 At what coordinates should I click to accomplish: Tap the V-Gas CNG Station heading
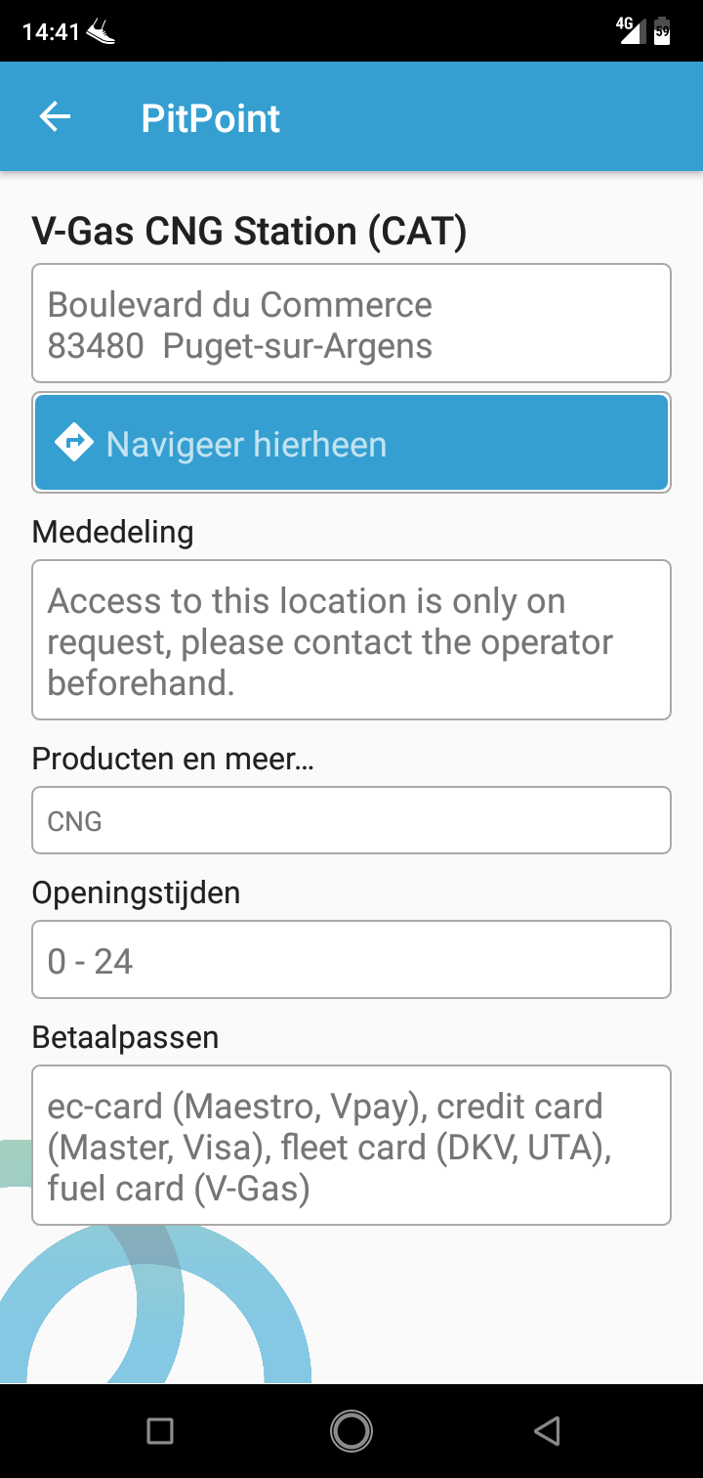coord(250,231)
